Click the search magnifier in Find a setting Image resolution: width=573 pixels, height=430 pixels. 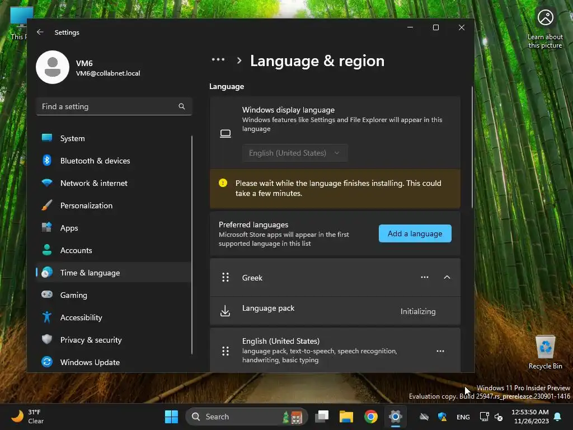pyautogui.click(x=182, y=106)
